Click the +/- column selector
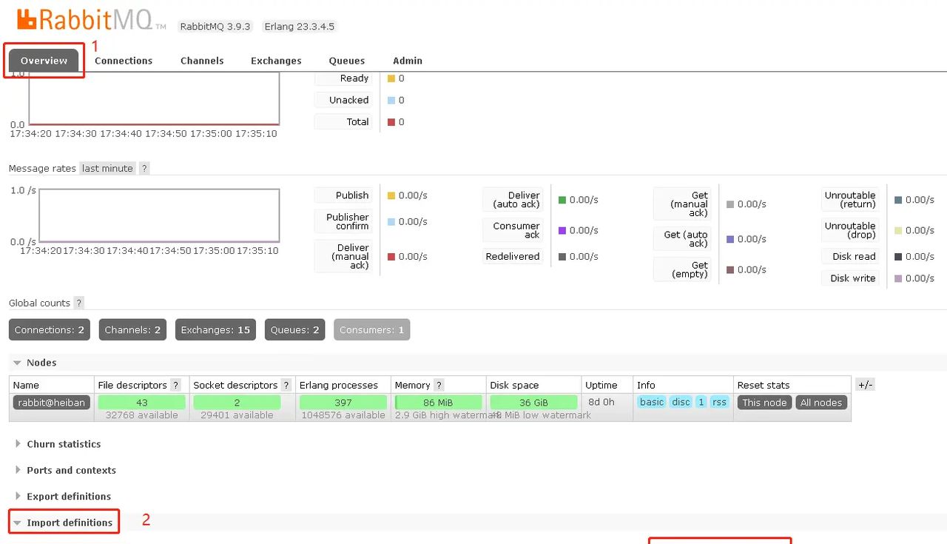This screenshot has width=947, height=544. pyautogui.click(x=865, y=385)
